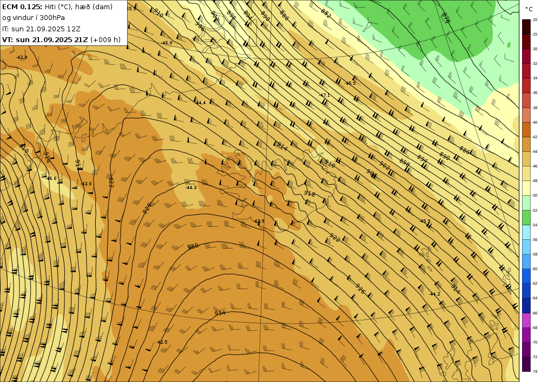Pick the dark navy legend swatch between -64 and -66
Viewport: 541px width, 382px height.
click(526, 305)
